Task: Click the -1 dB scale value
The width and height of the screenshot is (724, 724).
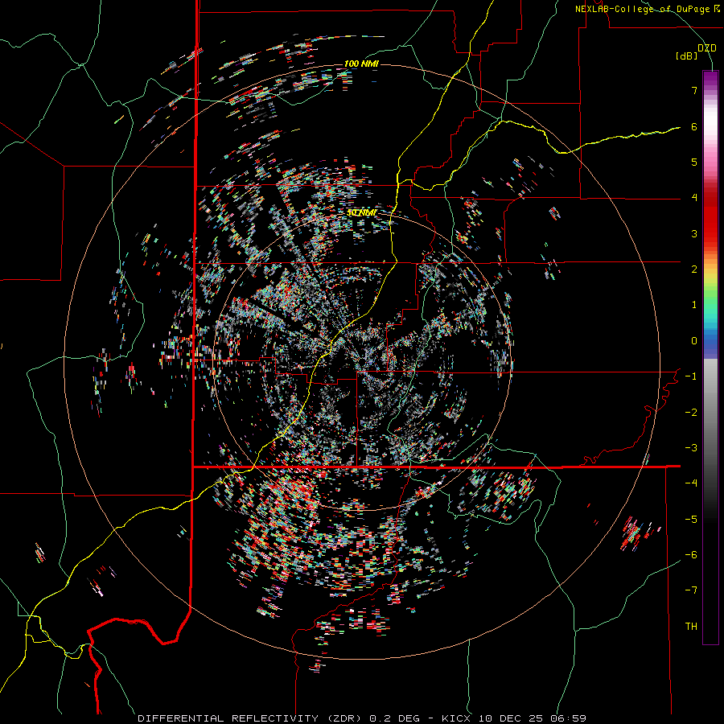Action: (x=691, y=376)
